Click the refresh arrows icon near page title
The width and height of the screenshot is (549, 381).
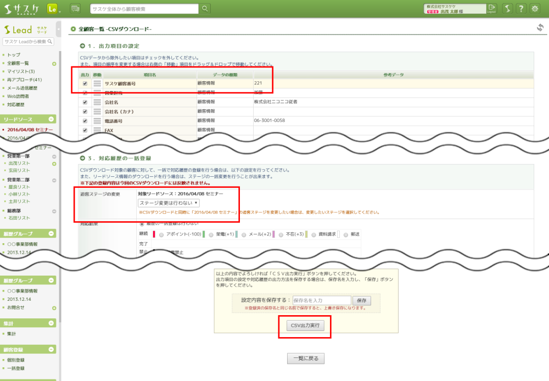pos(540,27)
